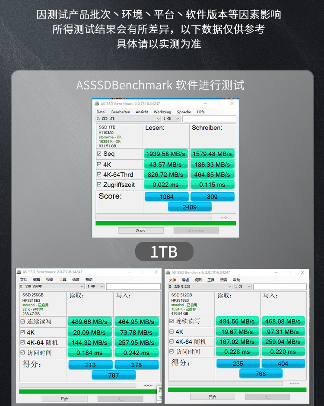
Task: Open the Datei menu
Action: [101, 112]
